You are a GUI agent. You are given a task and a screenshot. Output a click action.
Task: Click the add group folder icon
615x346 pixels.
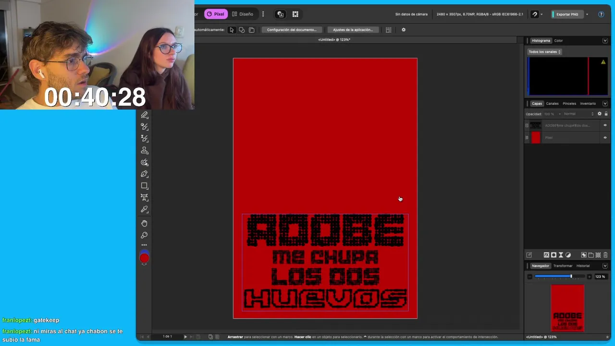click(591, 255)
